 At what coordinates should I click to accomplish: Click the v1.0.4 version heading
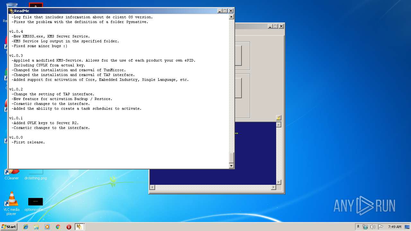(16, 31)
